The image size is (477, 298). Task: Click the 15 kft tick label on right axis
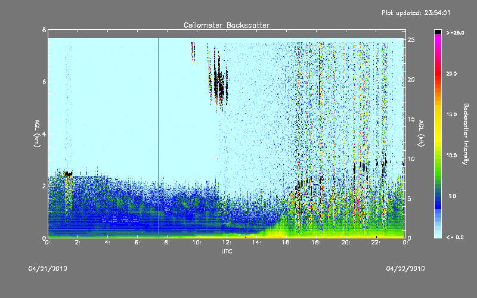click(x=411, y=119)
